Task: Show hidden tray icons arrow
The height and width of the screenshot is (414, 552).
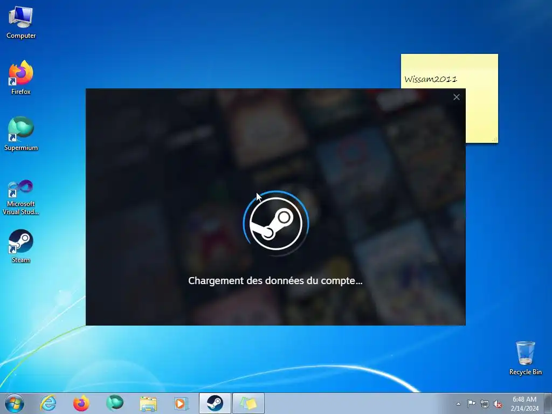Action: point(458,404)
